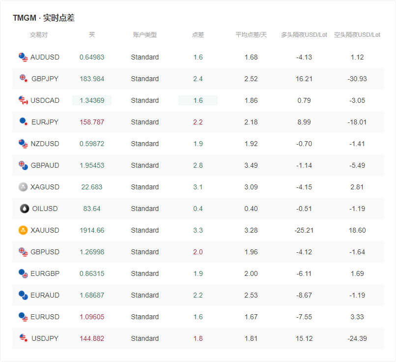Click highlighted buy price 1.34369
Viewport: 396px width, 362px height.
(x=92, y=100)
